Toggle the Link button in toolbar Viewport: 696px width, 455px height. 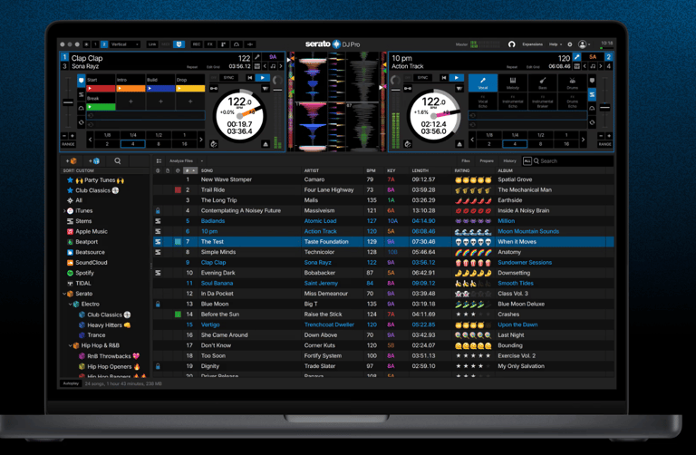152,44
